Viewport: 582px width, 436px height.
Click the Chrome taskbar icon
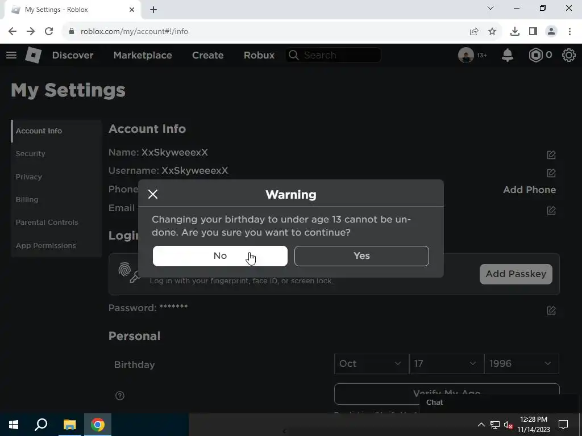point(98,425)
